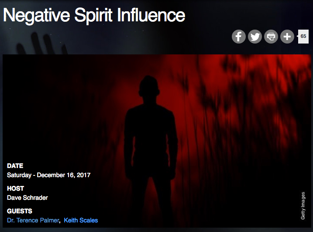The height and width of the screenshot is (232, 313).
Task: Click host name Dave Schrader
Action: [x=28, y=198]
